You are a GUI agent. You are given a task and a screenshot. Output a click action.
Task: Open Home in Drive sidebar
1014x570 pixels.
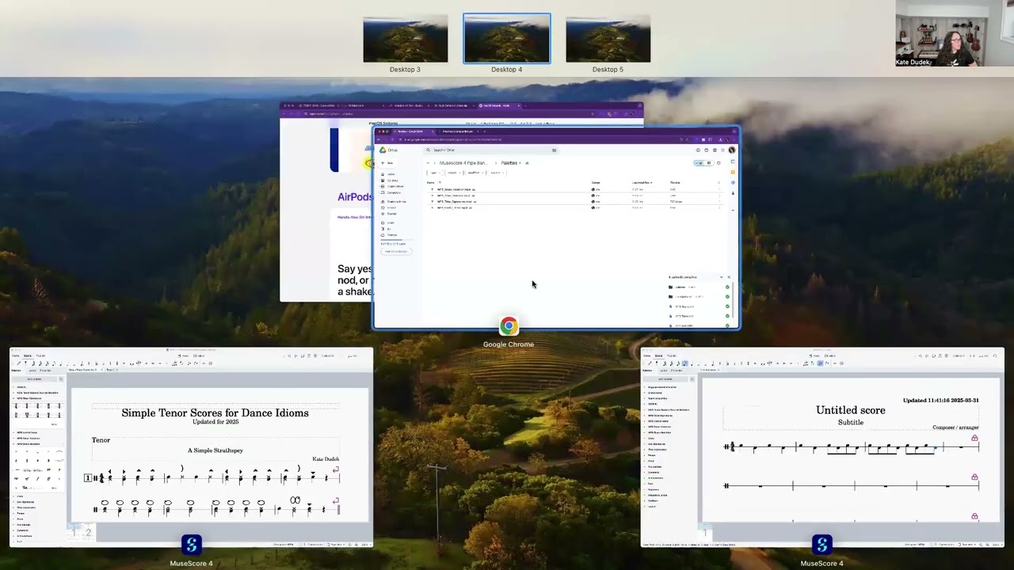[x=388, y=174]
